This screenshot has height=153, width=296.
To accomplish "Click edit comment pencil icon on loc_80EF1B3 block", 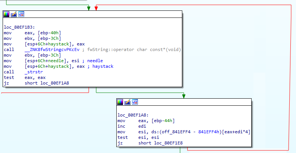I will (x=14, y=14).
